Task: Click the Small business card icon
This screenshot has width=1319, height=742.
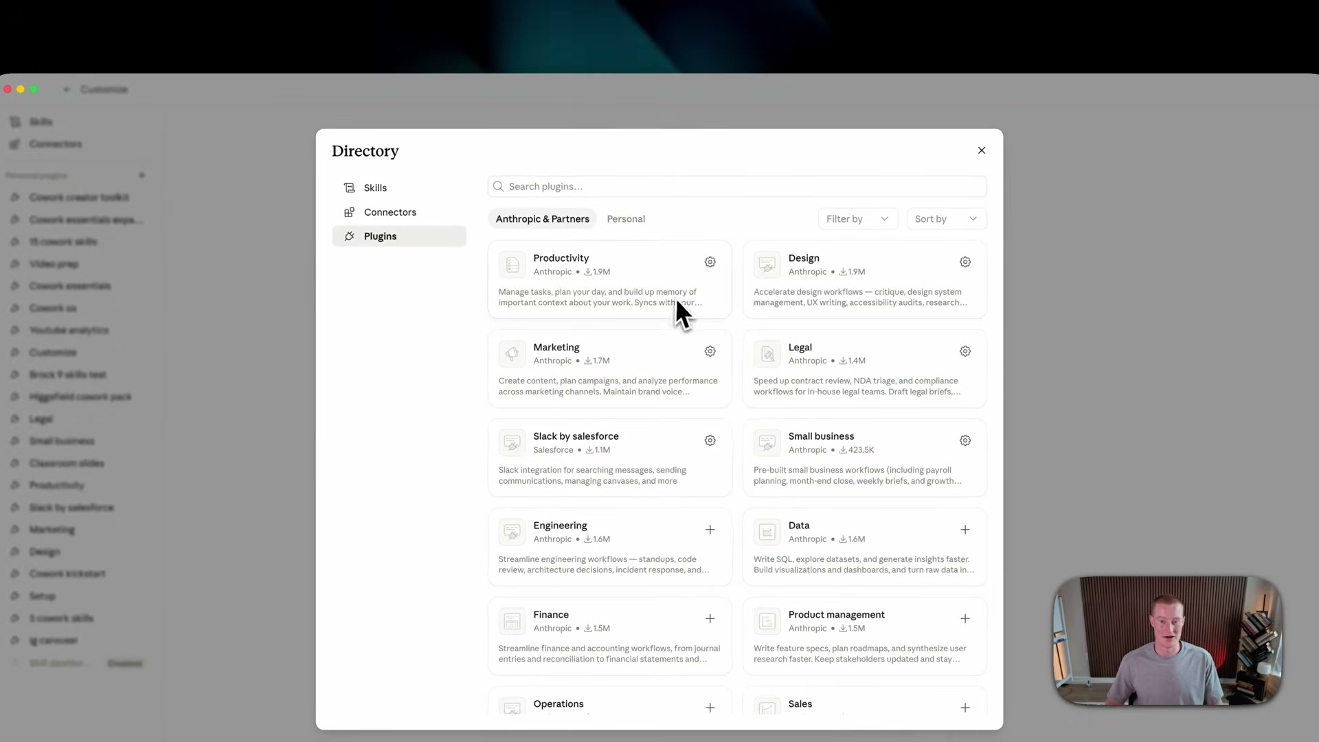Action: coord(767,443)
